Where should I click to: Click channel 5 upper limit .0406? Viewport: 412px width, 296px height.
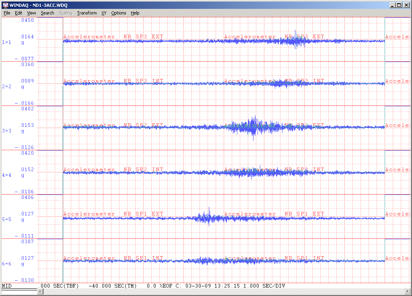(26, 197)
